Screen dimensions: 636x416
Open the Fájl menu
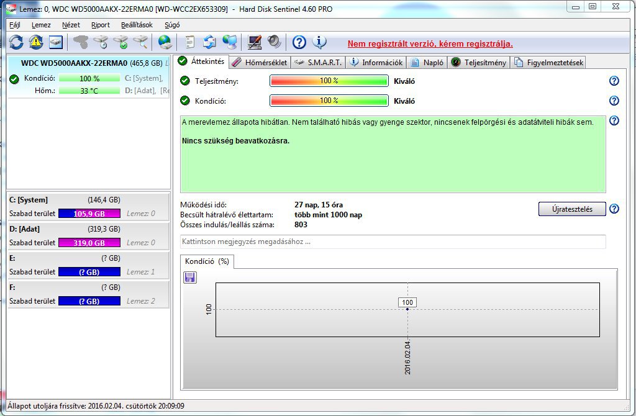tap(15, 25)
